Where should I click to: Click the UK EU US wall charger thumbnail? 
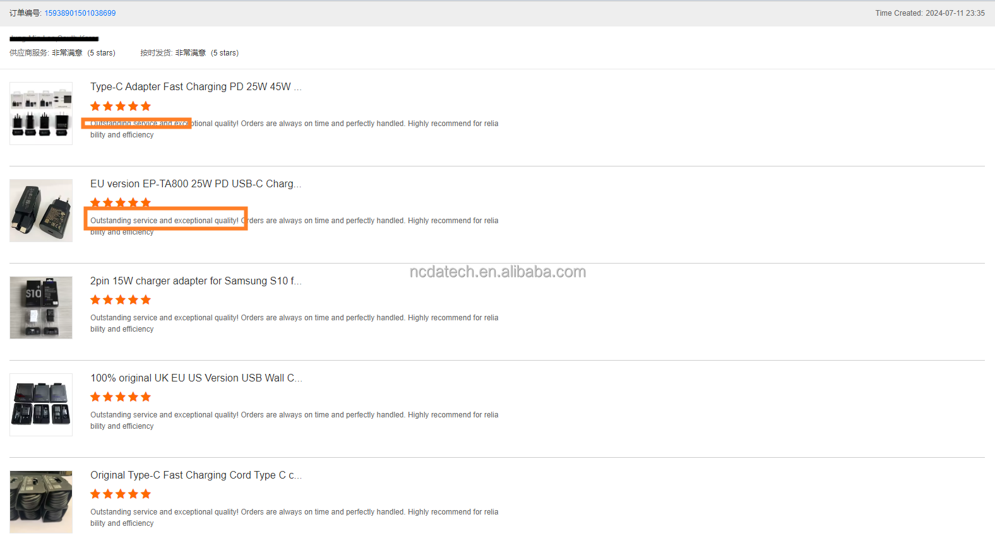click(x=41, y=405)
